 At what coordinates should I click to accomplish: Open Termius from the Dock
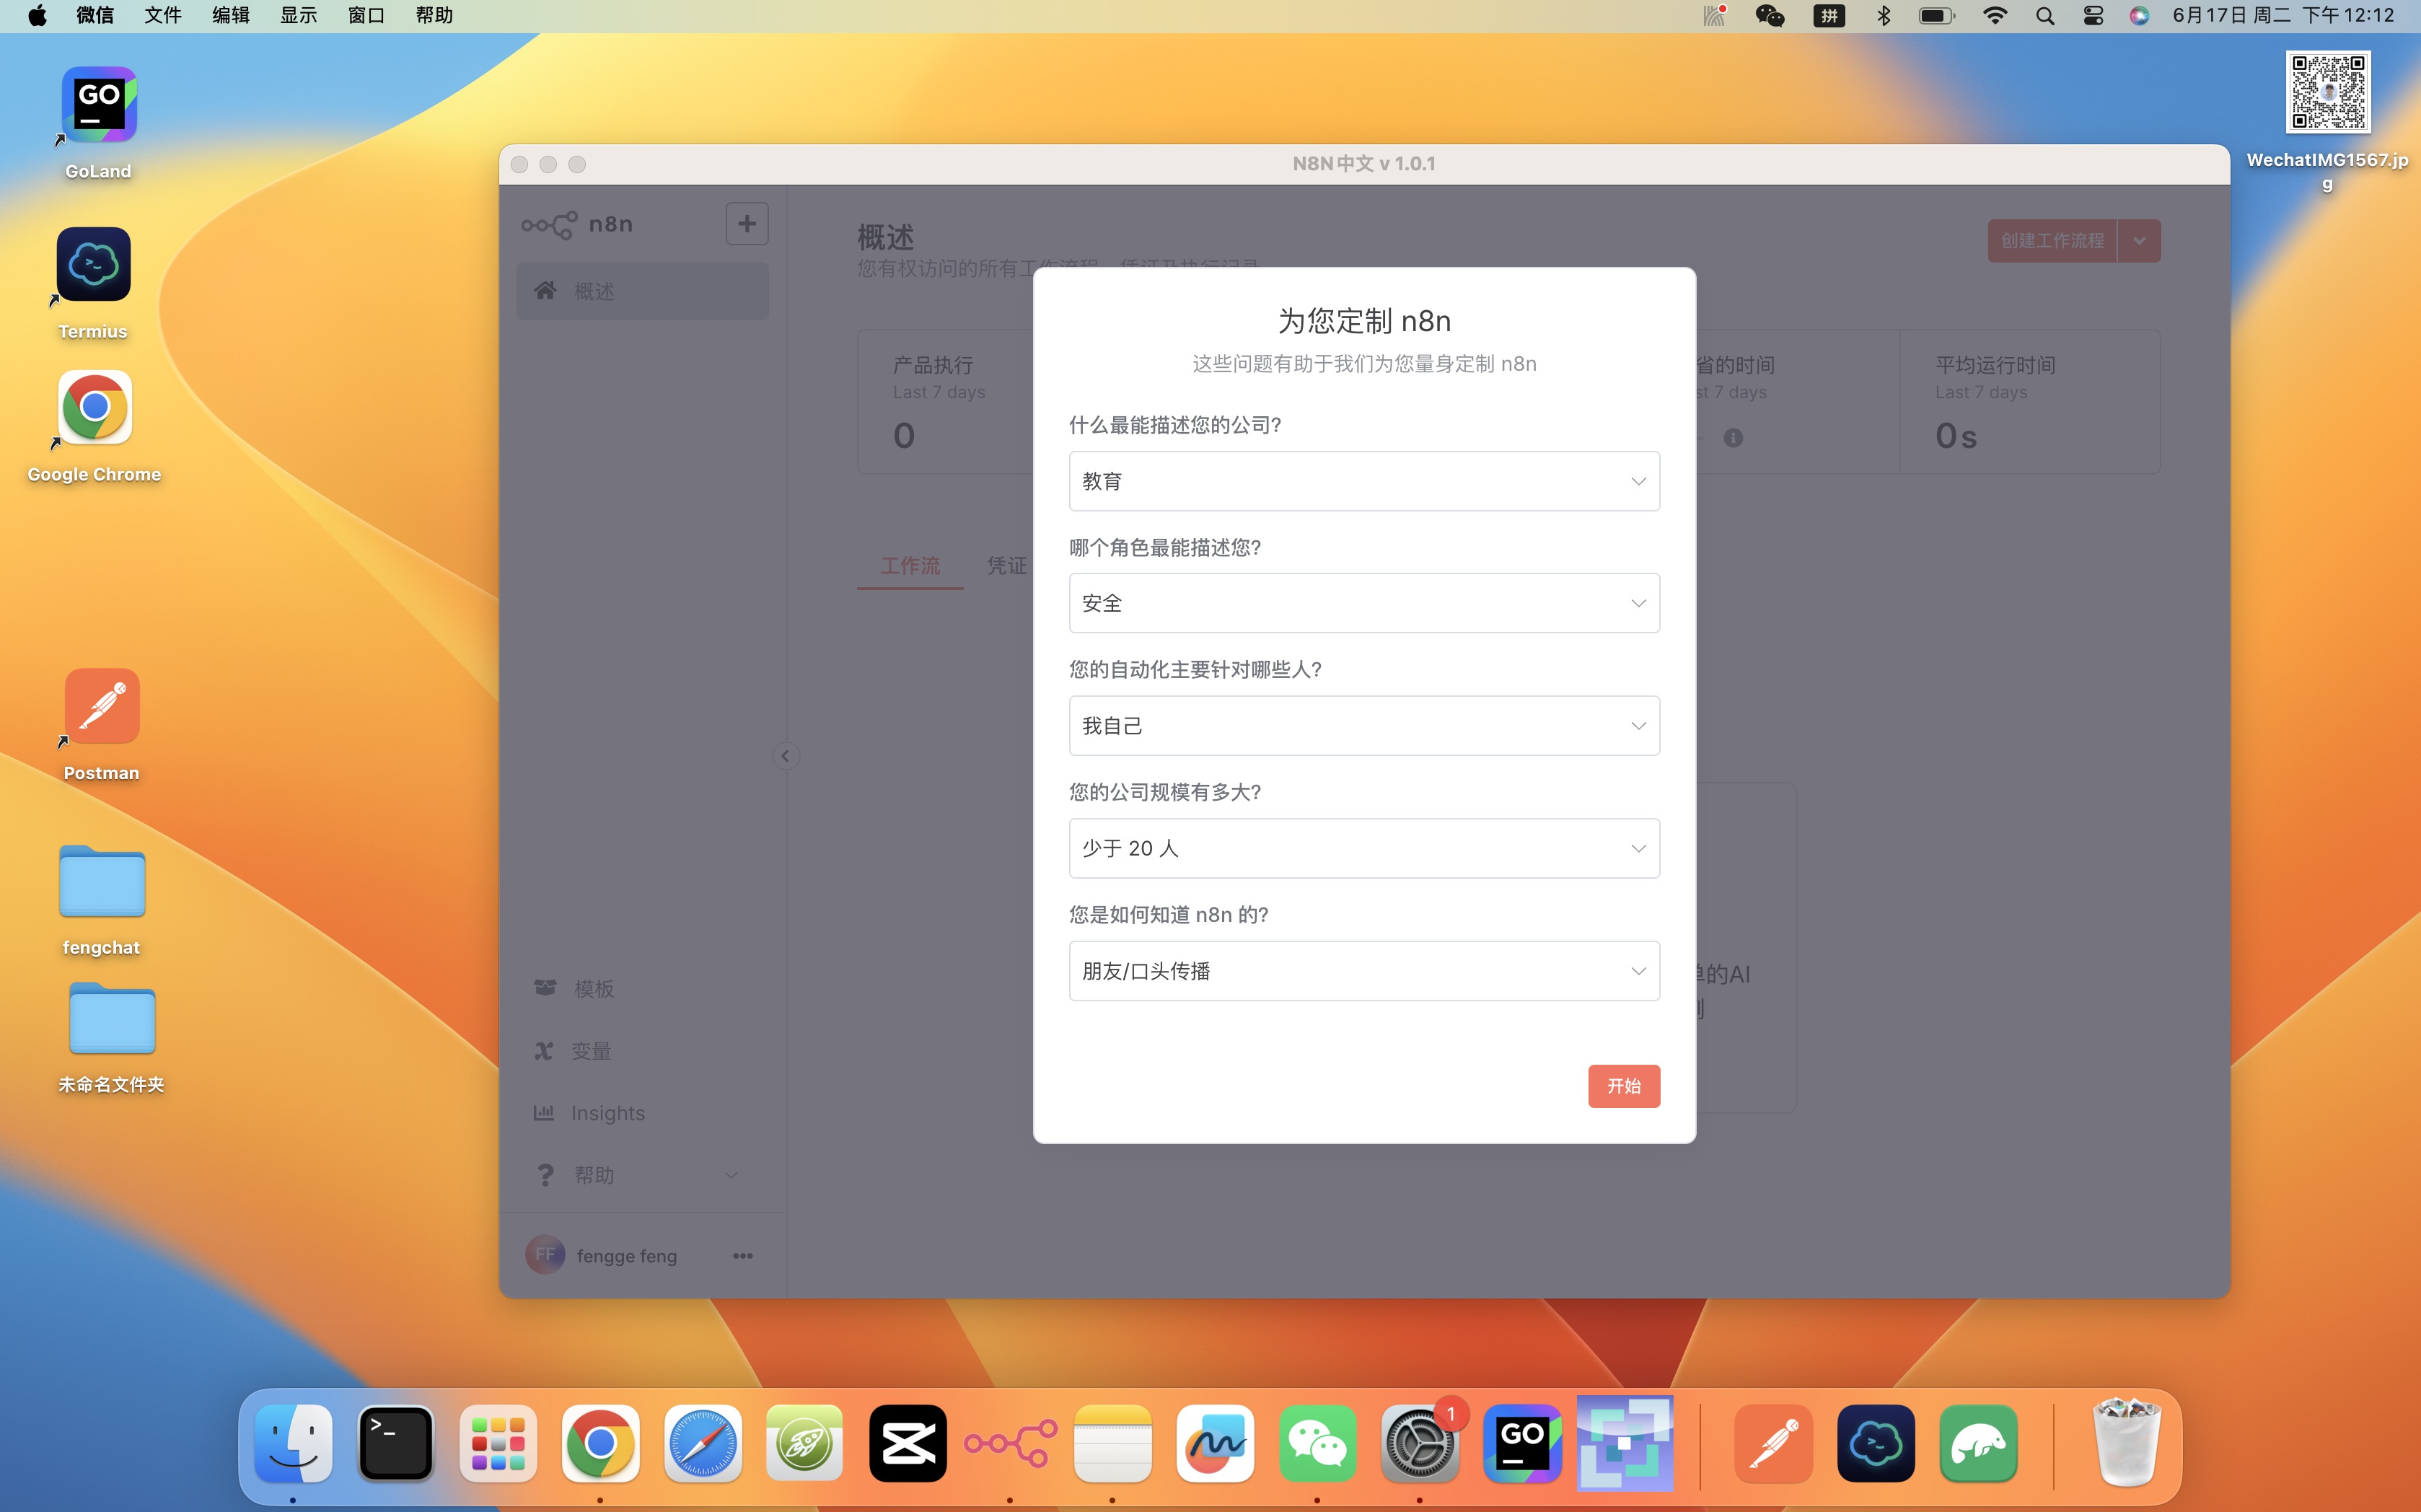tap(1876, 1443)
